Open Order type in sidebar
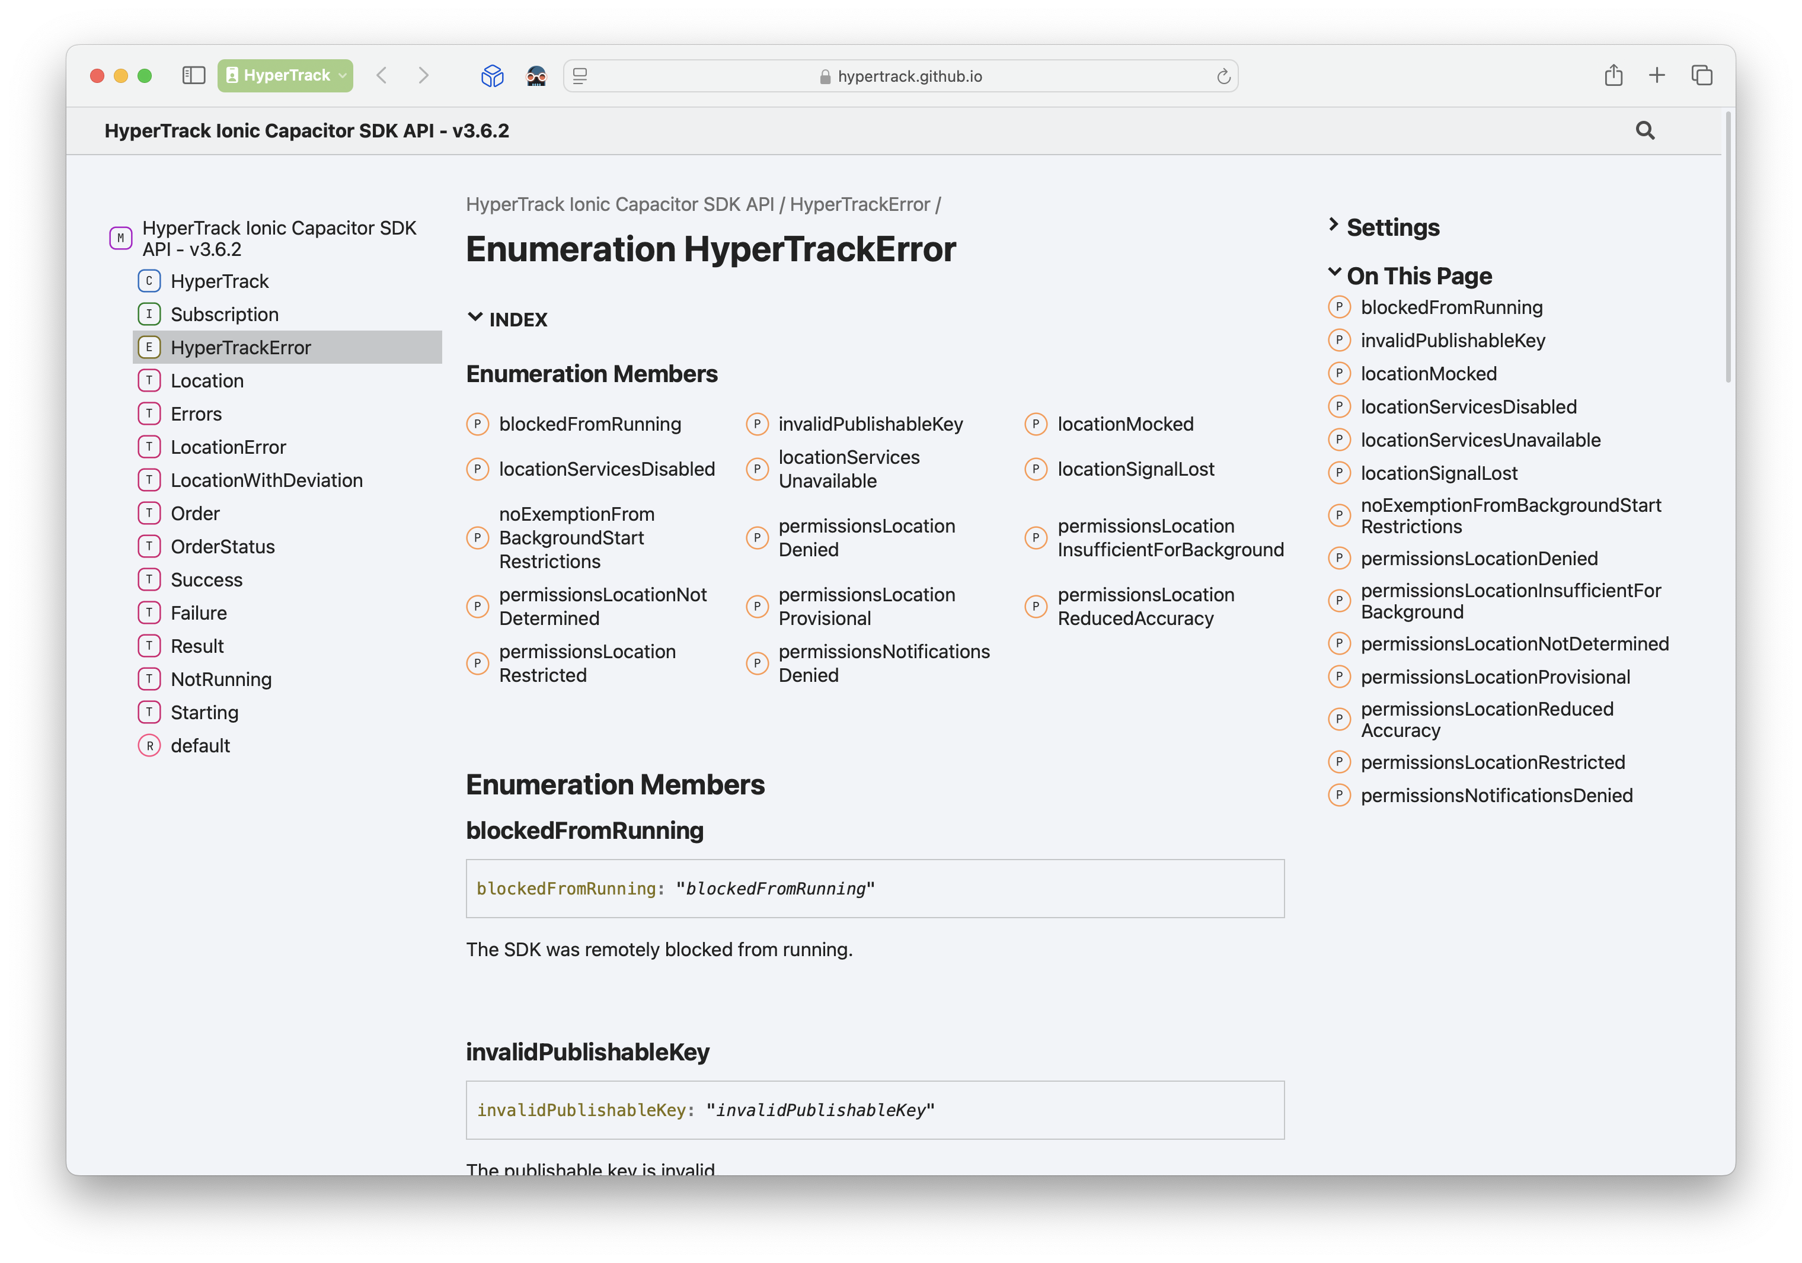 point(196,513)
